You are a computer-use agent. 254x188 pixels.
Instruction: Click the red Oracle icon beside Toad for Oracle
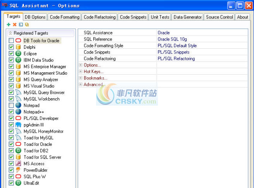tap(18, 144)
